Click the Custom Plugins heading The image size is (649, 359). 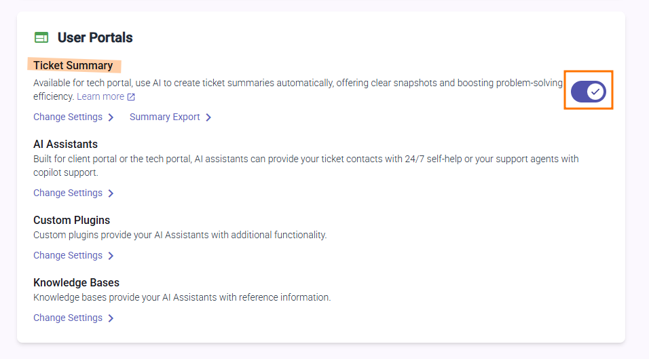click(71, 220)
